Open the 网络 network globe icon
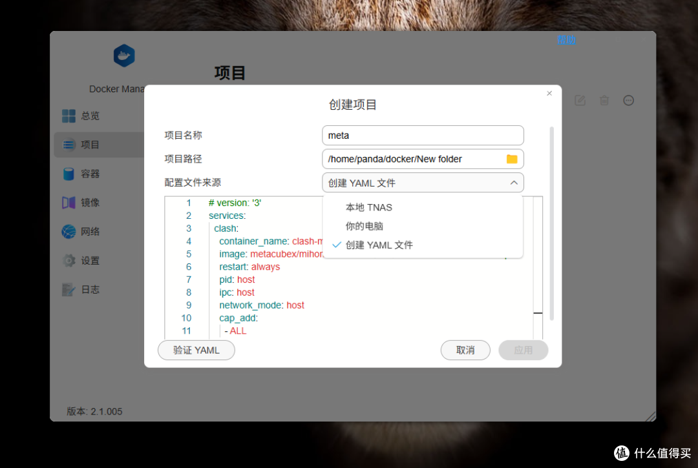698x468 pixels. (x=69, y=232)
